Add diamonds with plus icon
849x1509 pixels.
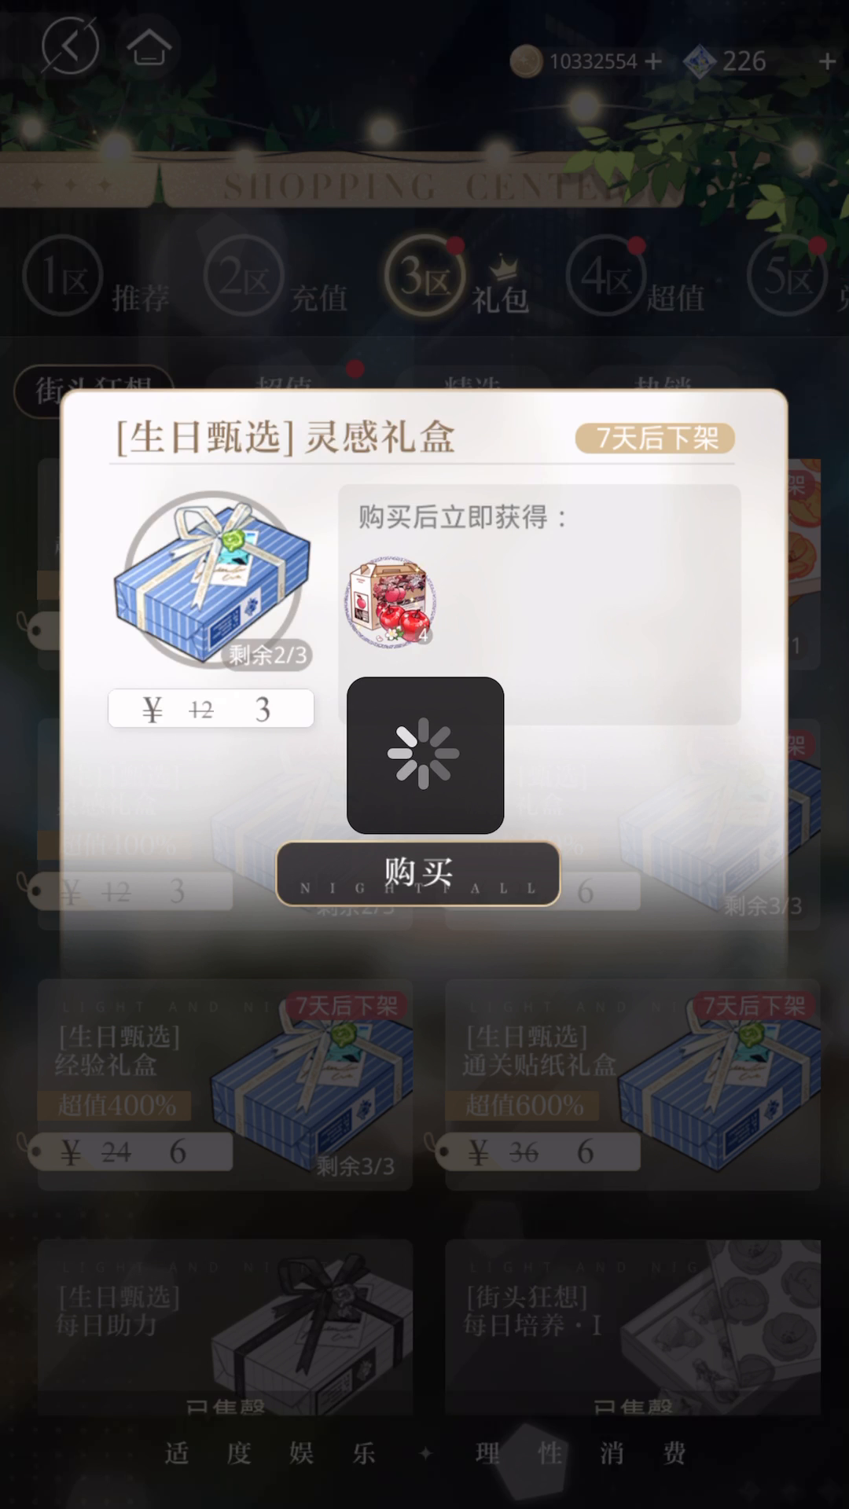pyautogui.click(x=827, y=61)
